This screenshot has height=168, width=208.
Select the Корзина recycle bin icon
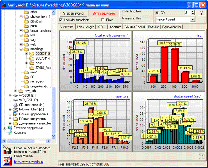click(10, 133)
